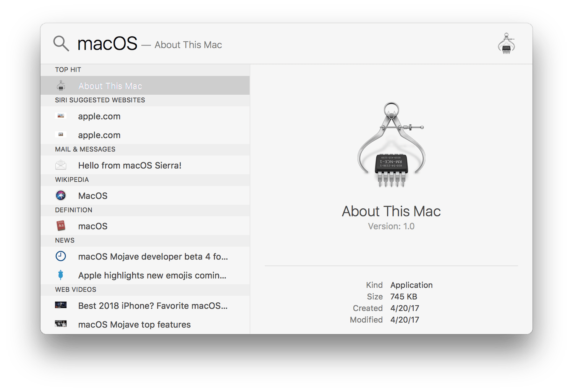Click the large calipers preview icon
Viewport: 573px width, 392px height.
(x=391, y=145)
